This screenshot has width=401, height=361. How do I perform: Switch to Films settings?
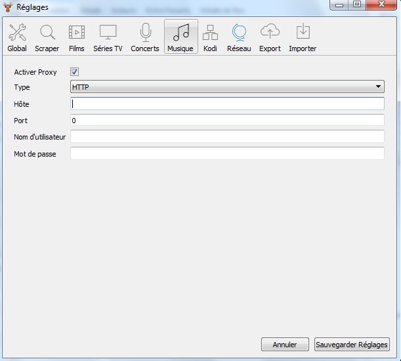[x=77, y=37]
